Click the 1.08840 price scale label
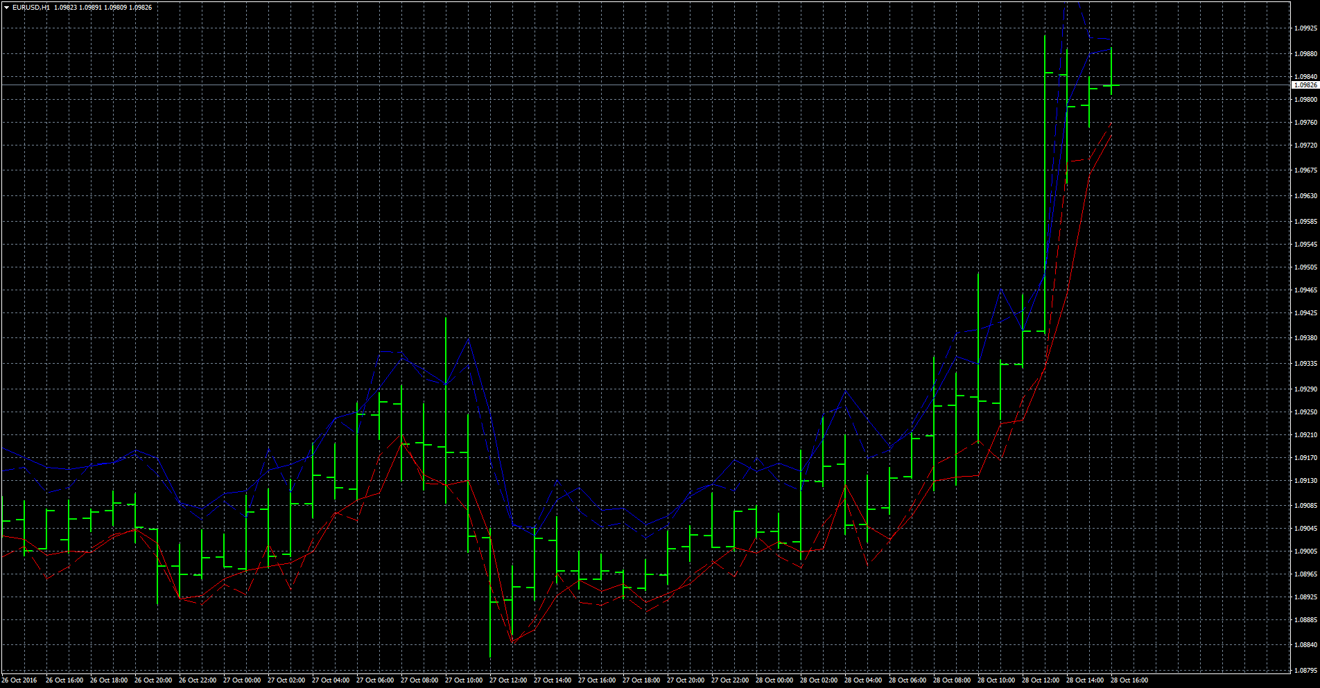The height and width of the screenshot is (688, 1320). pyautogui.click(x=1305, y=645)
